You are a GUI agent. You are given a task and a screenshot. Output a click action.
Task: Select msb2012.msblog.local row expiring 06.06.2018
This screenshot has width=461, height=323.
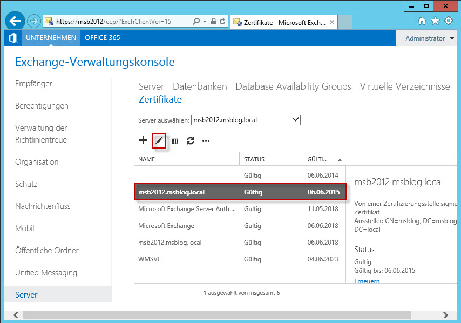240,243
